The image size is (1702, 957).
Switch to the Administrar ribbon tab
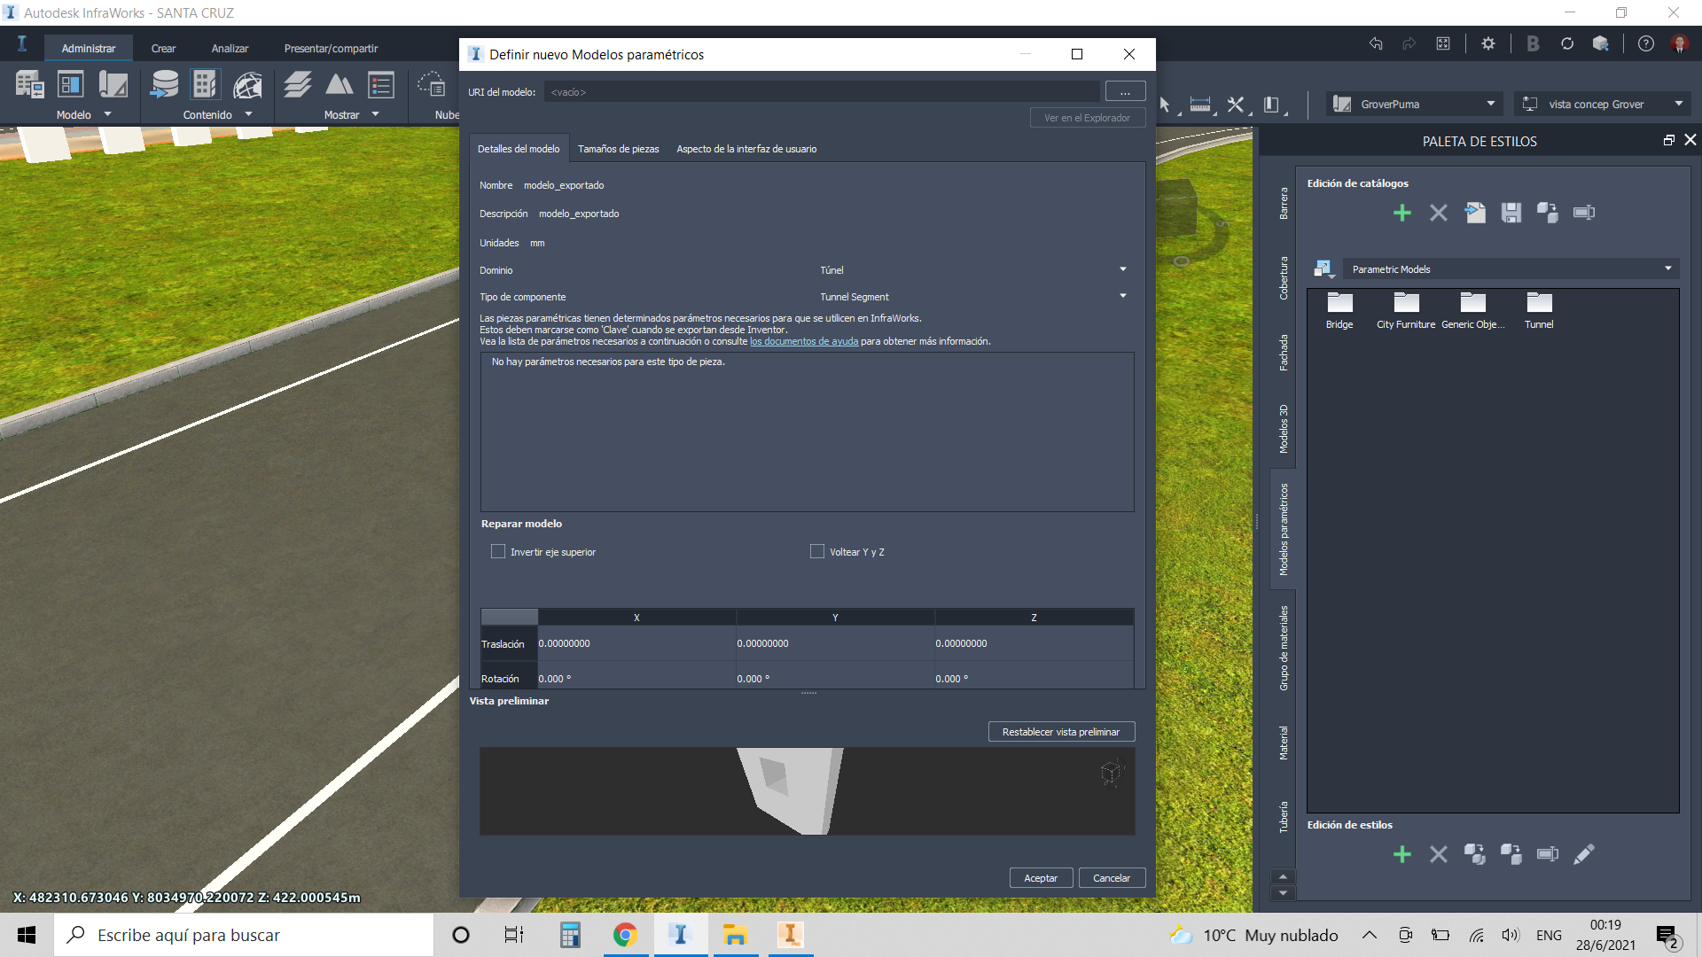coord(89,49)
